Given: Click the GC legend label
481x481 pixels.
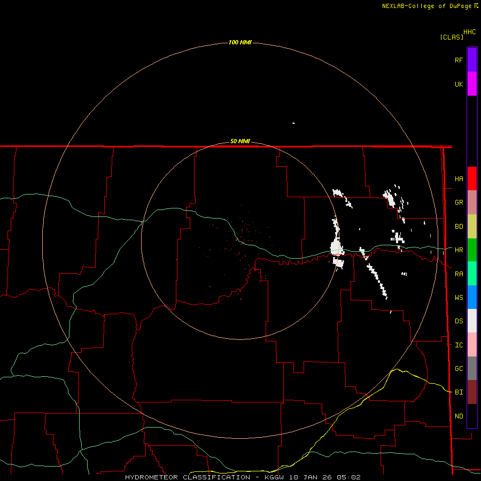Looking at the screenshot, I should point(459,369).
